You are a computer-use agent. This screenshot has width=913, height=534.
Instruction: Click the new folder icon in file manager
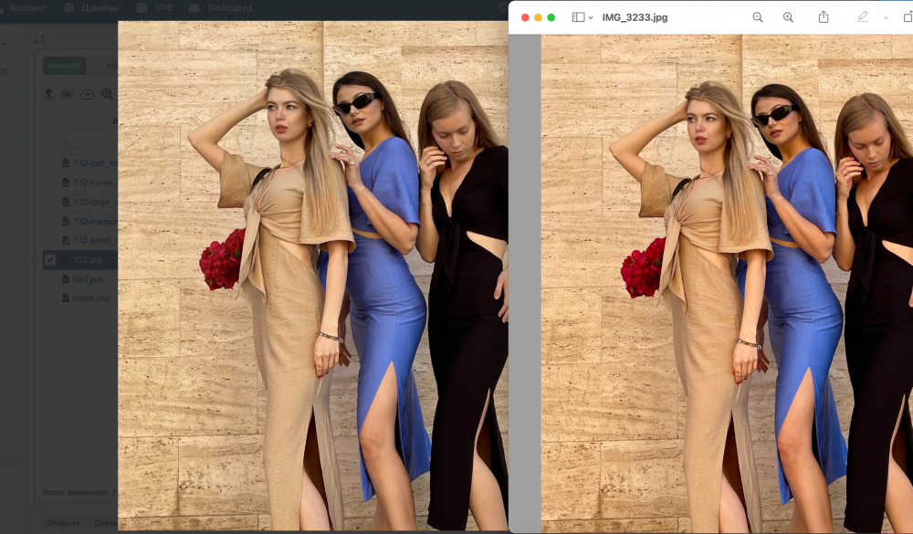click(x=68, y=94)
